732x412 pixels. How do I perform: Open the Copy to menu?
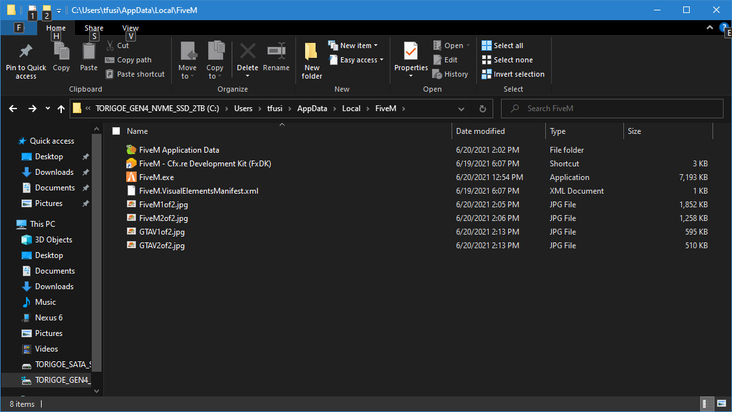point(215,60)
